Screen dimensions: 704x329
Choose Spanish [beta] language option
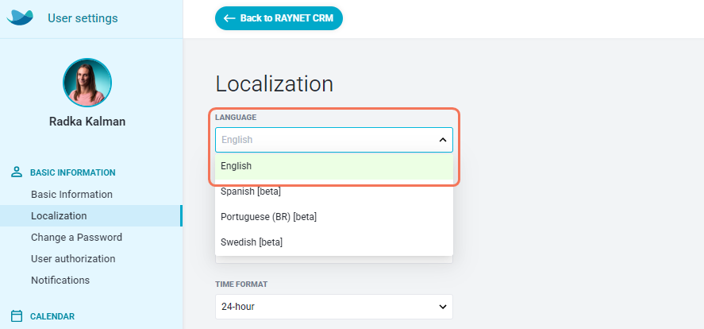pos(334,192)
